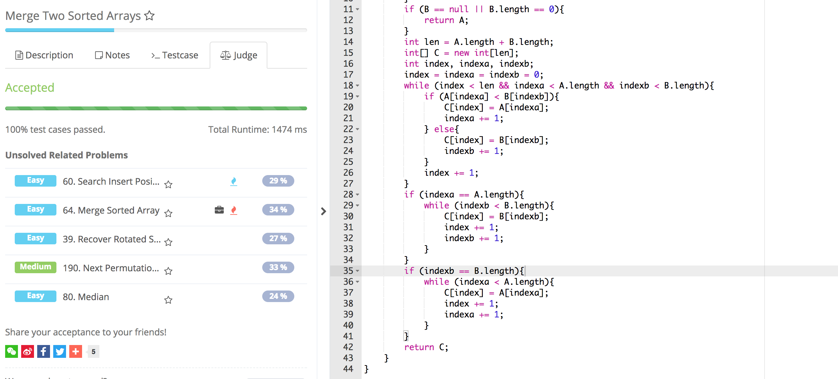Select the Judge tab
Viewport: 838px width, 379px height.
coord(239,55)
